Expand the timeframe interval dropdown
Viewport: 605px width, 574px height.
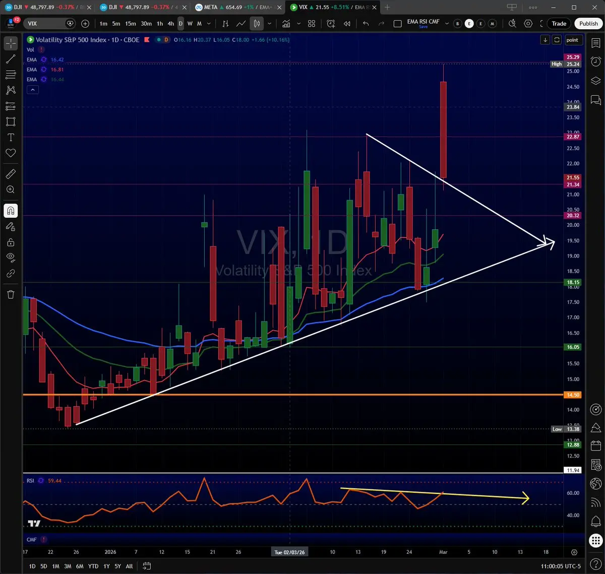pyautogui.click(x=209, y=24)
